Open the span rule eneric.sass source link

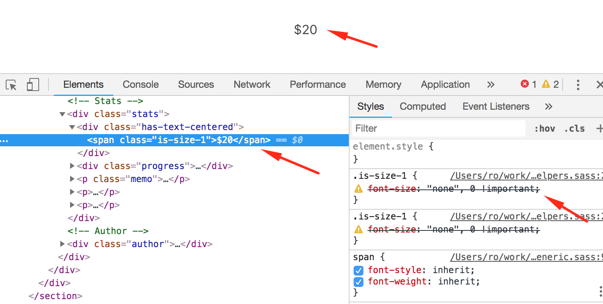[x=526, y=257]
